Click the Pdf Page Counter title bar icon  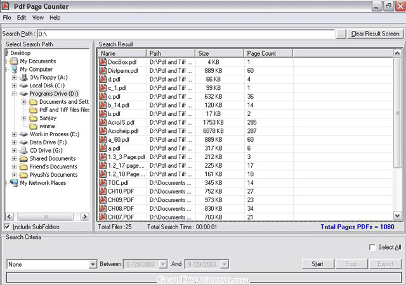tap(5, 6)
